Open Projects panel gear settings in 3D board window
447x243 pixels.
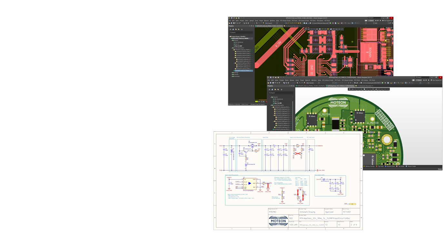coord(282,89)
